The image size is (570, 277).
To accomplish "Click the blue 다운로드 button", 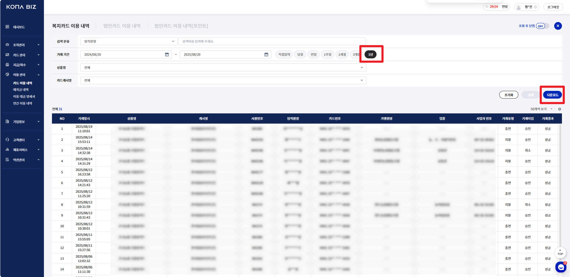I will pos(552,95).
